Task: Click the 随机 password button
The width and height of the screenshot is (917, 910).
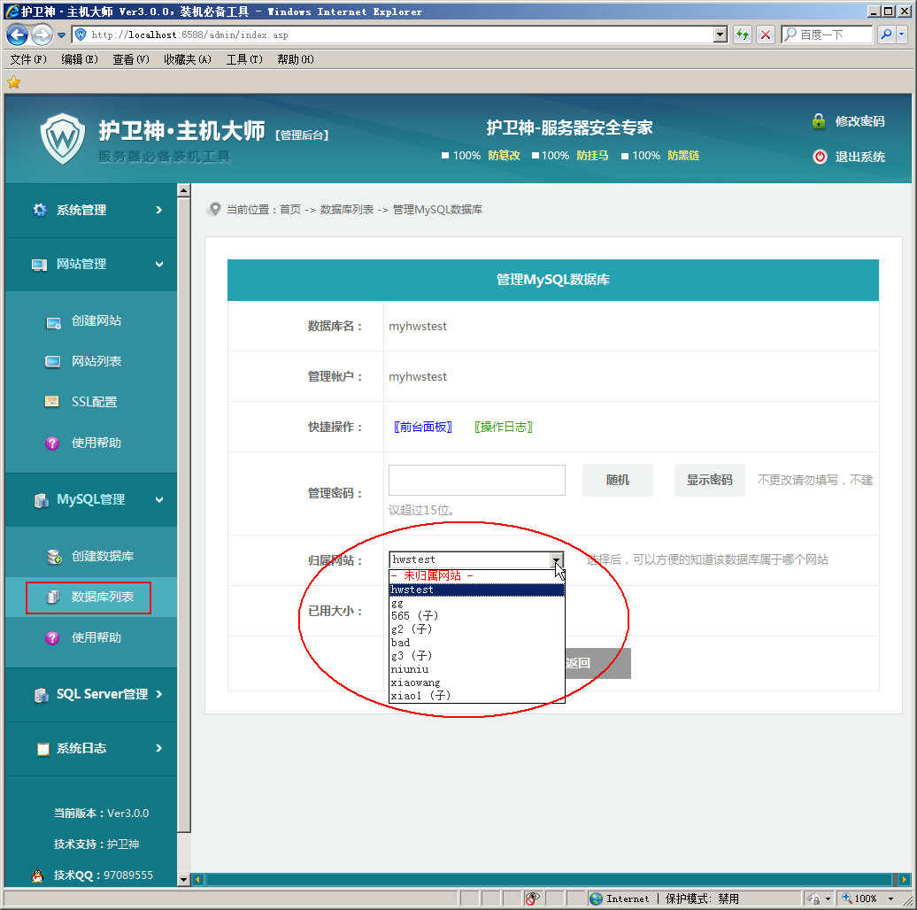Action: click(617, 480)
